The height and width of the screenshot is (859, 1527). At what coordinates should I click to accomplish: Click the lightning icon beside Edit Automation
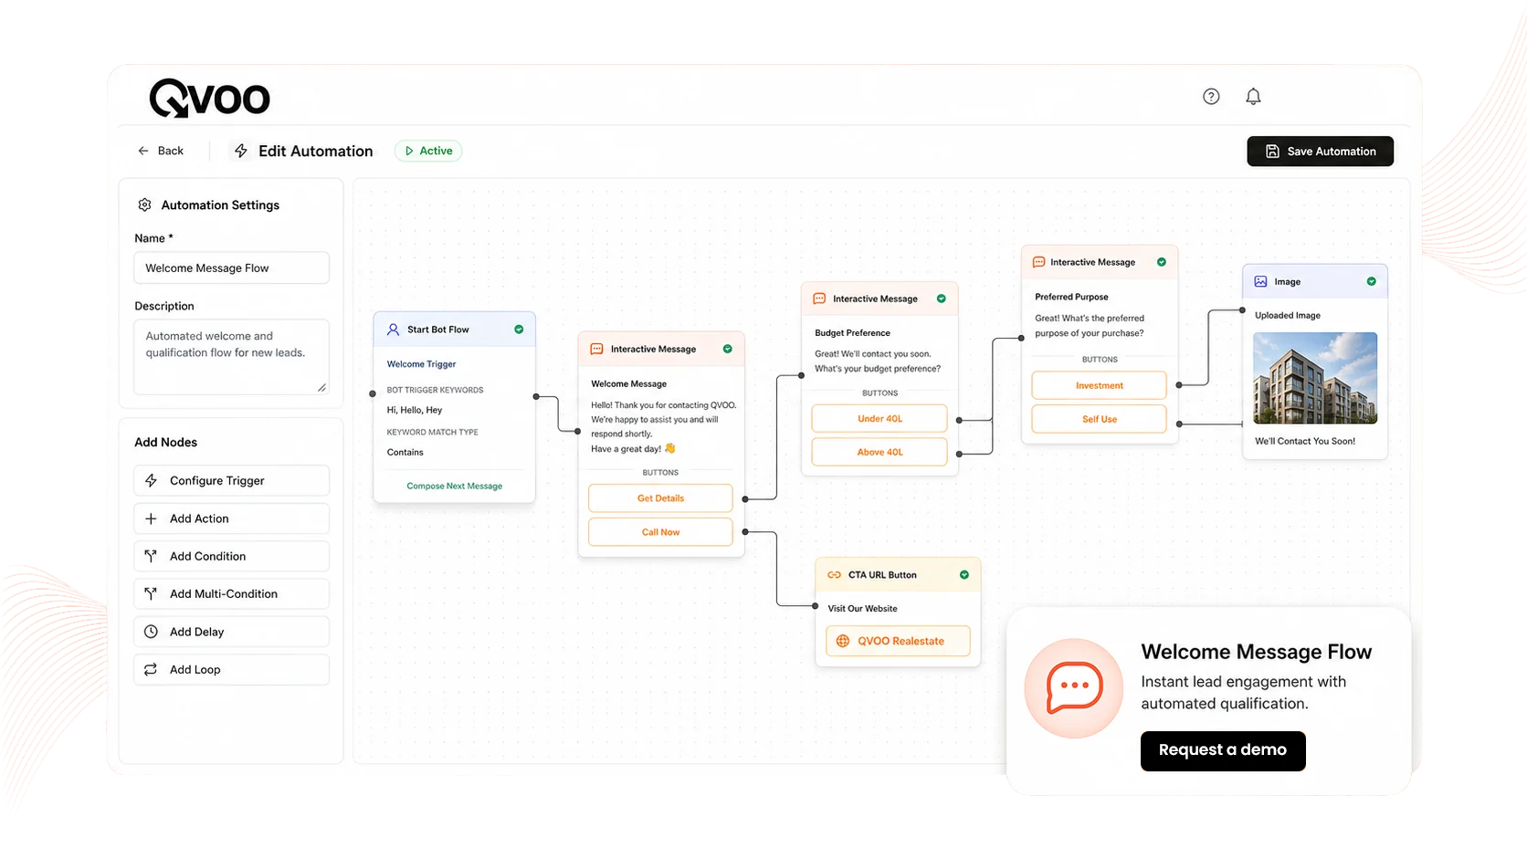(241, 151)
